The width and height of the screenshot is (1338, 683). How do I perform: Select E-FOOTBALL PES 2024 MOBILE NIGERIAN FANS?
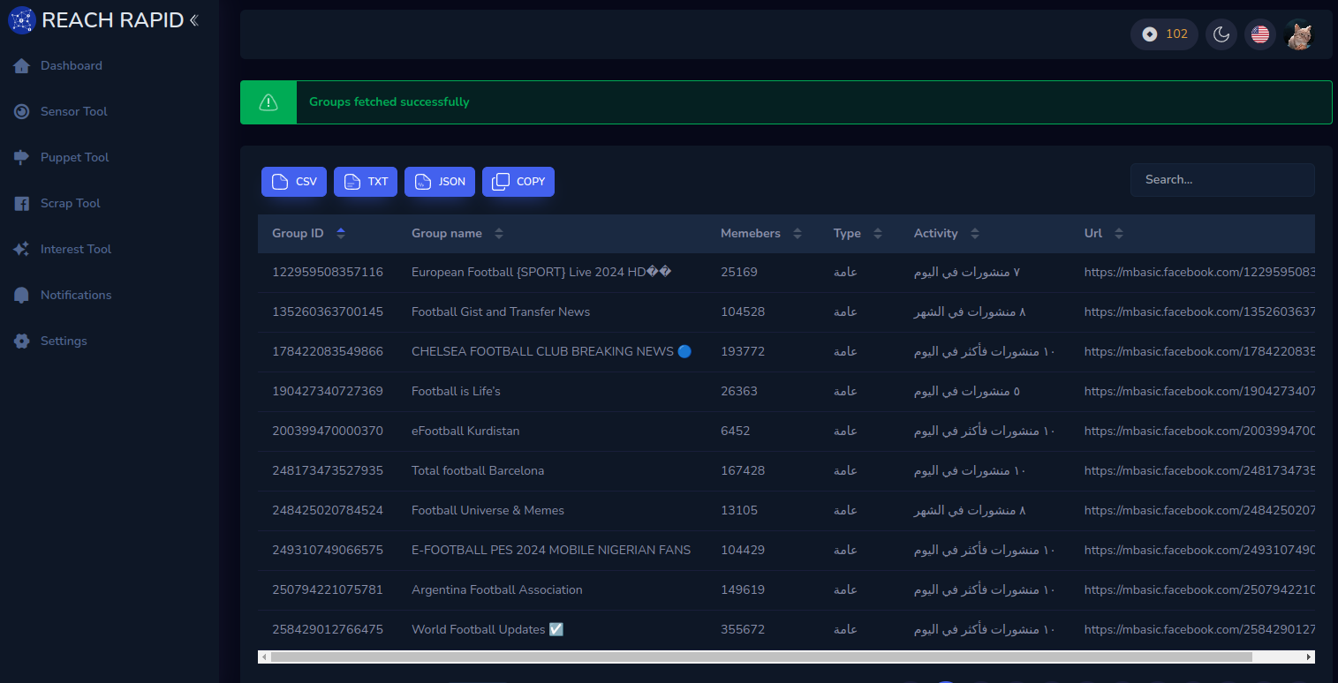pyautogui.click(x=551, y=550)
